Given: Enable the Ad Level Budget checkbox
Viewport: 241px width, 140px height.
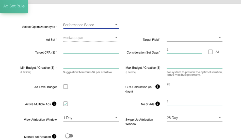Looking at the screenshot, I should (66, 86).
